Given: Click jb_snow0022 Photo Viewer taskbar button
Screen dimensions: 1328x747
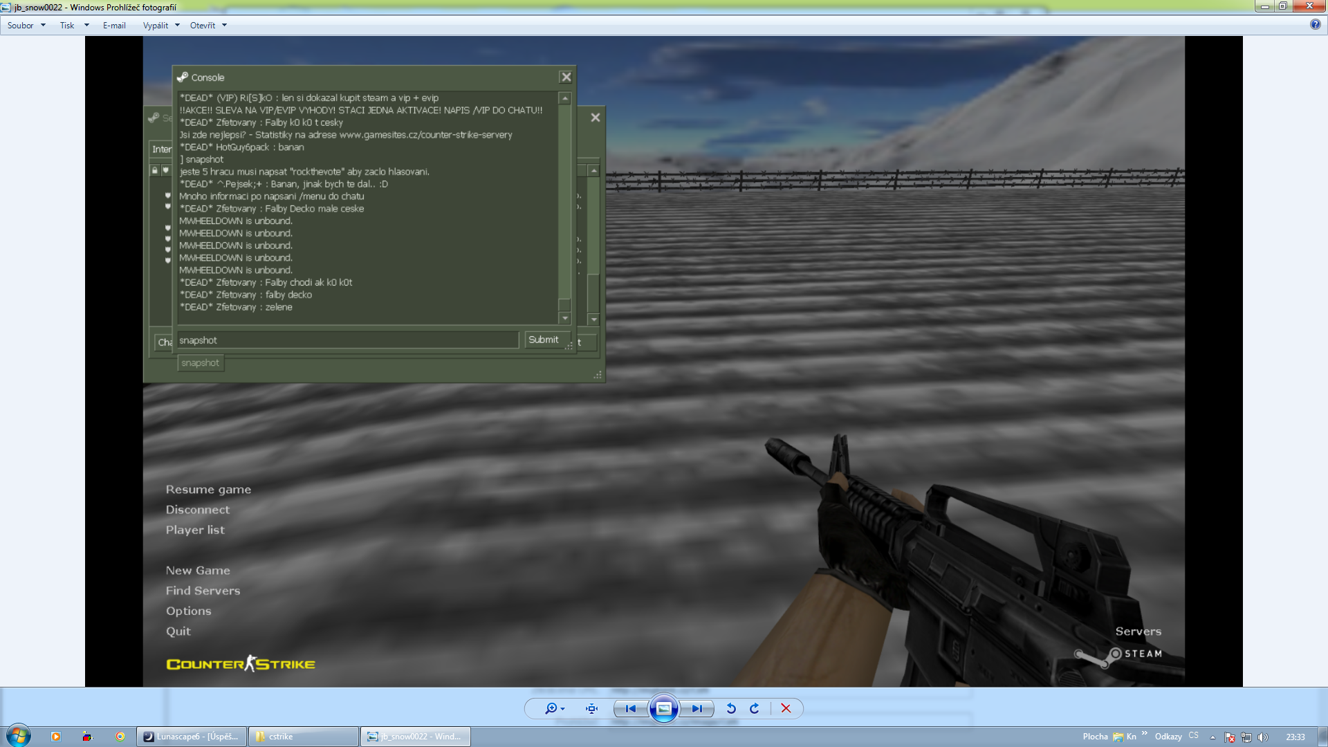Looking at the screenshot, I should pos(415,737).
